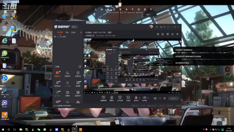Expand the speaker volume arrow
234x132 pixels.
click(x=148, y=98)
